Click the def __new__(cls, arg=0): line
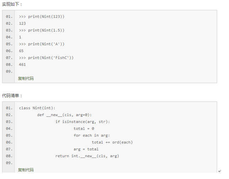Screen dimensions: 229x179 (64, 115)
